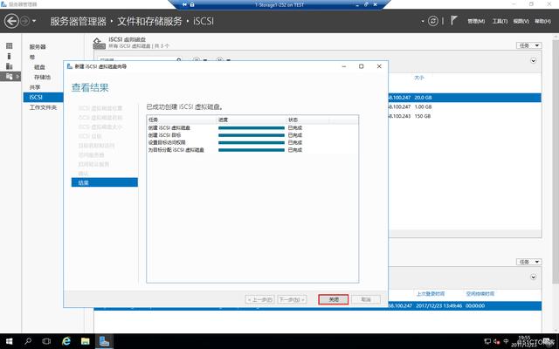559x349 pixels.
Task: Click the progress bar for 为目标分配 iSCSI 虚拟磁盘
Action: point(252,150)
